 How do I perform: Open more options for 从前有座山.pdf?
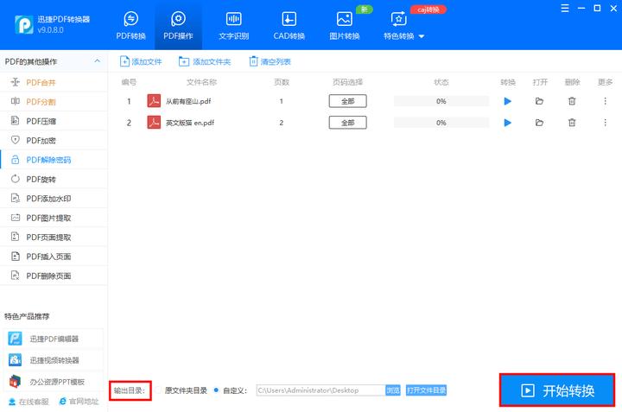(x=605, y=101)
